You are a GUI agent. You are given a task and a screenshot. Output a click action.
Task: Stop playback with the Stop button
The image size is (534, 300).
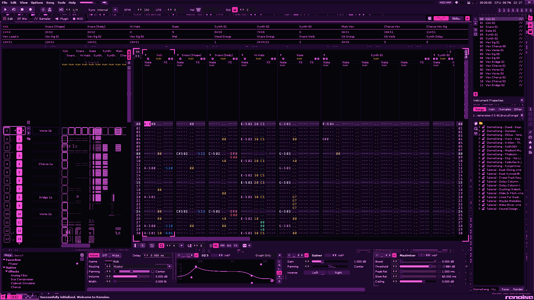click(x=22, y=9)
